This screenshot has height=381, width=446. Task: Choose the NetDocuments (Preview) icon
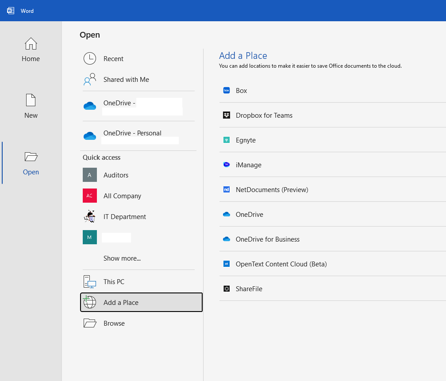[x=227, y=189]
